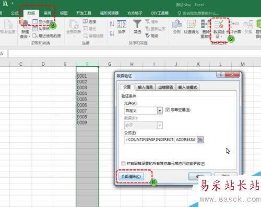Screen dimensions: 261x207
Task: Click From Table (从表格)
Action: (x=41, y=29)
